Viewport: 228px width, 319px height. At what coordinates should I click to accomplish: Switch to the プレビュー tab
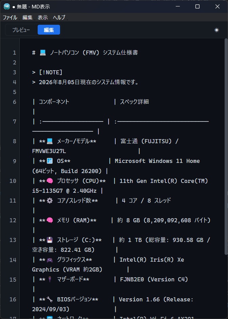click(21, 30)
